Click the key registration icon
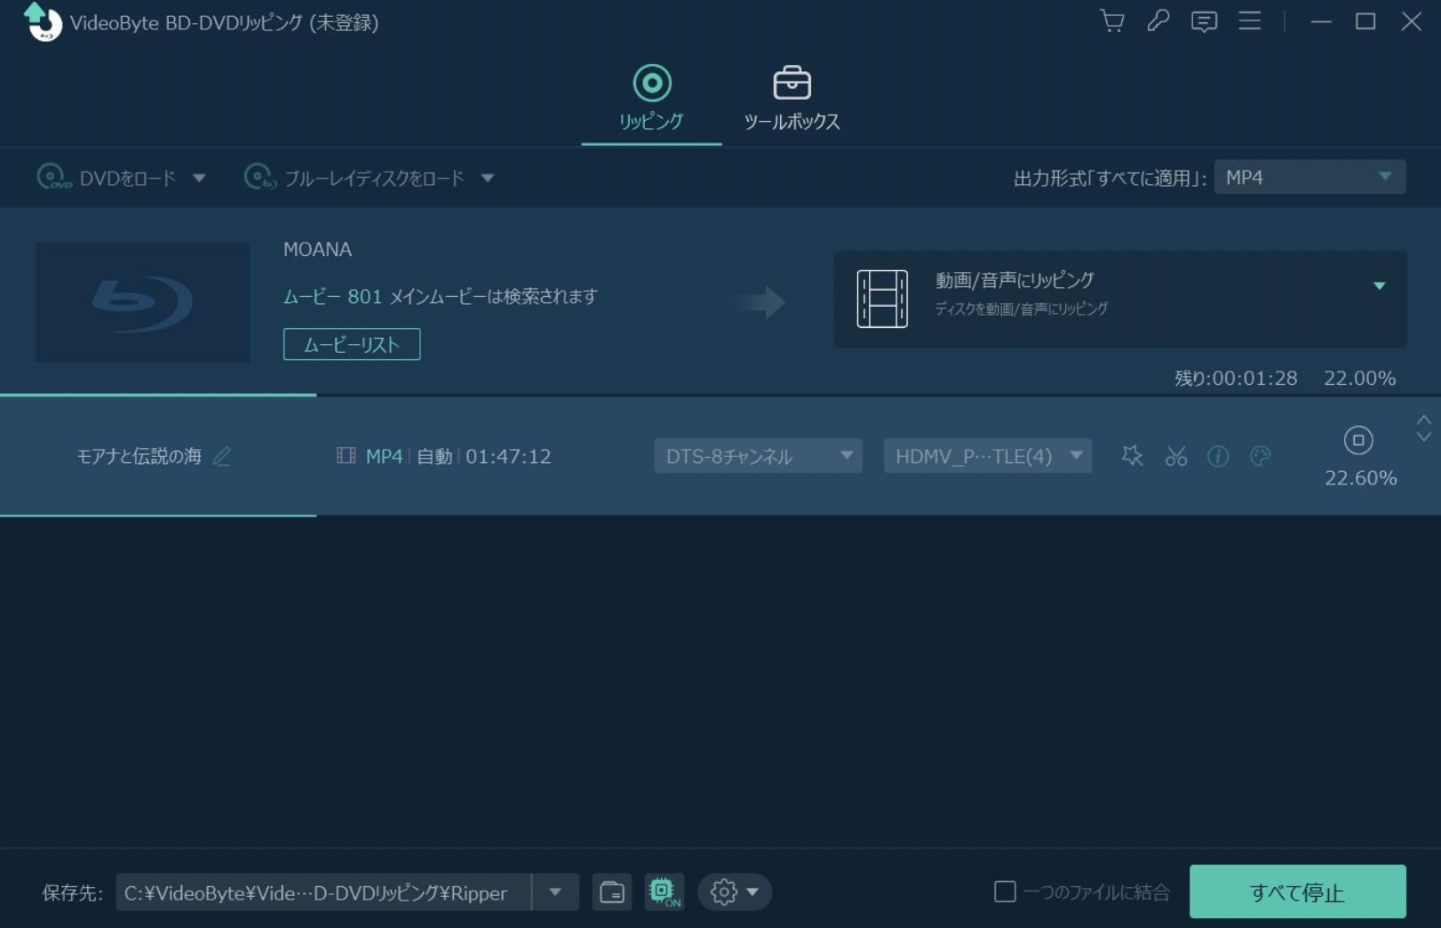This screenshot has width=1441, height=928. [1158, 20]
